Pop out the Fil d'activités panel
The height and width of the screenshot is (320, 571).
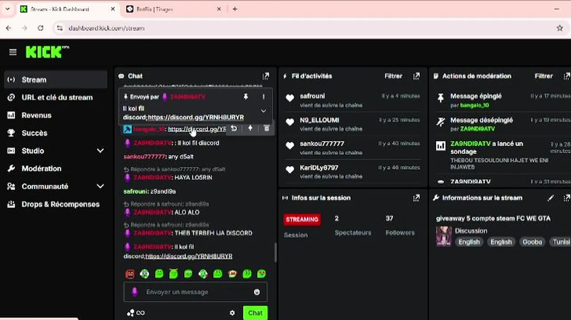416,76
